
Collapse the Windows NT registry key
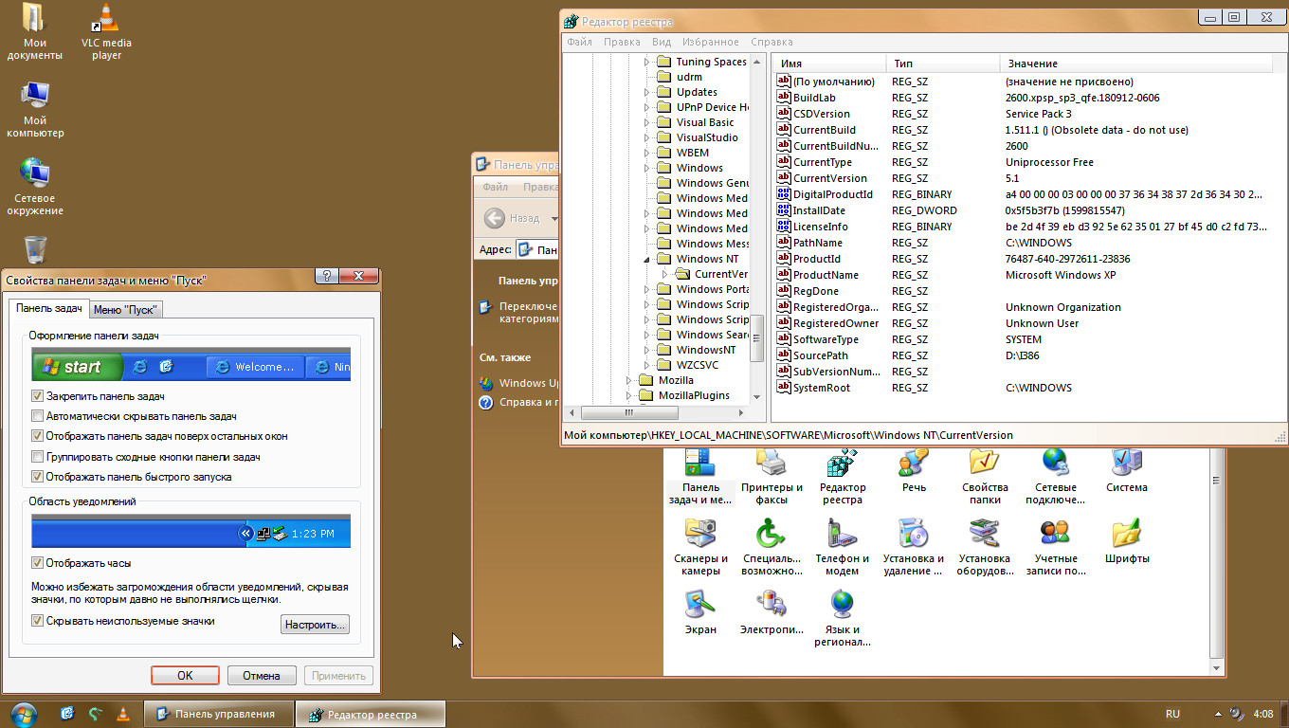click(648, 259)
